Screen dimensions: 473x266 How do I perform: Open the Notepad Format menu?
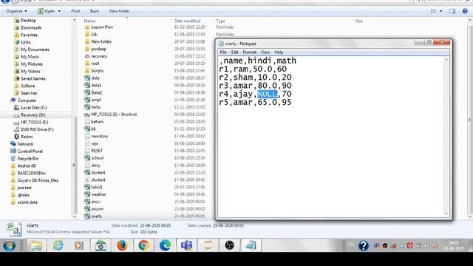250,52
